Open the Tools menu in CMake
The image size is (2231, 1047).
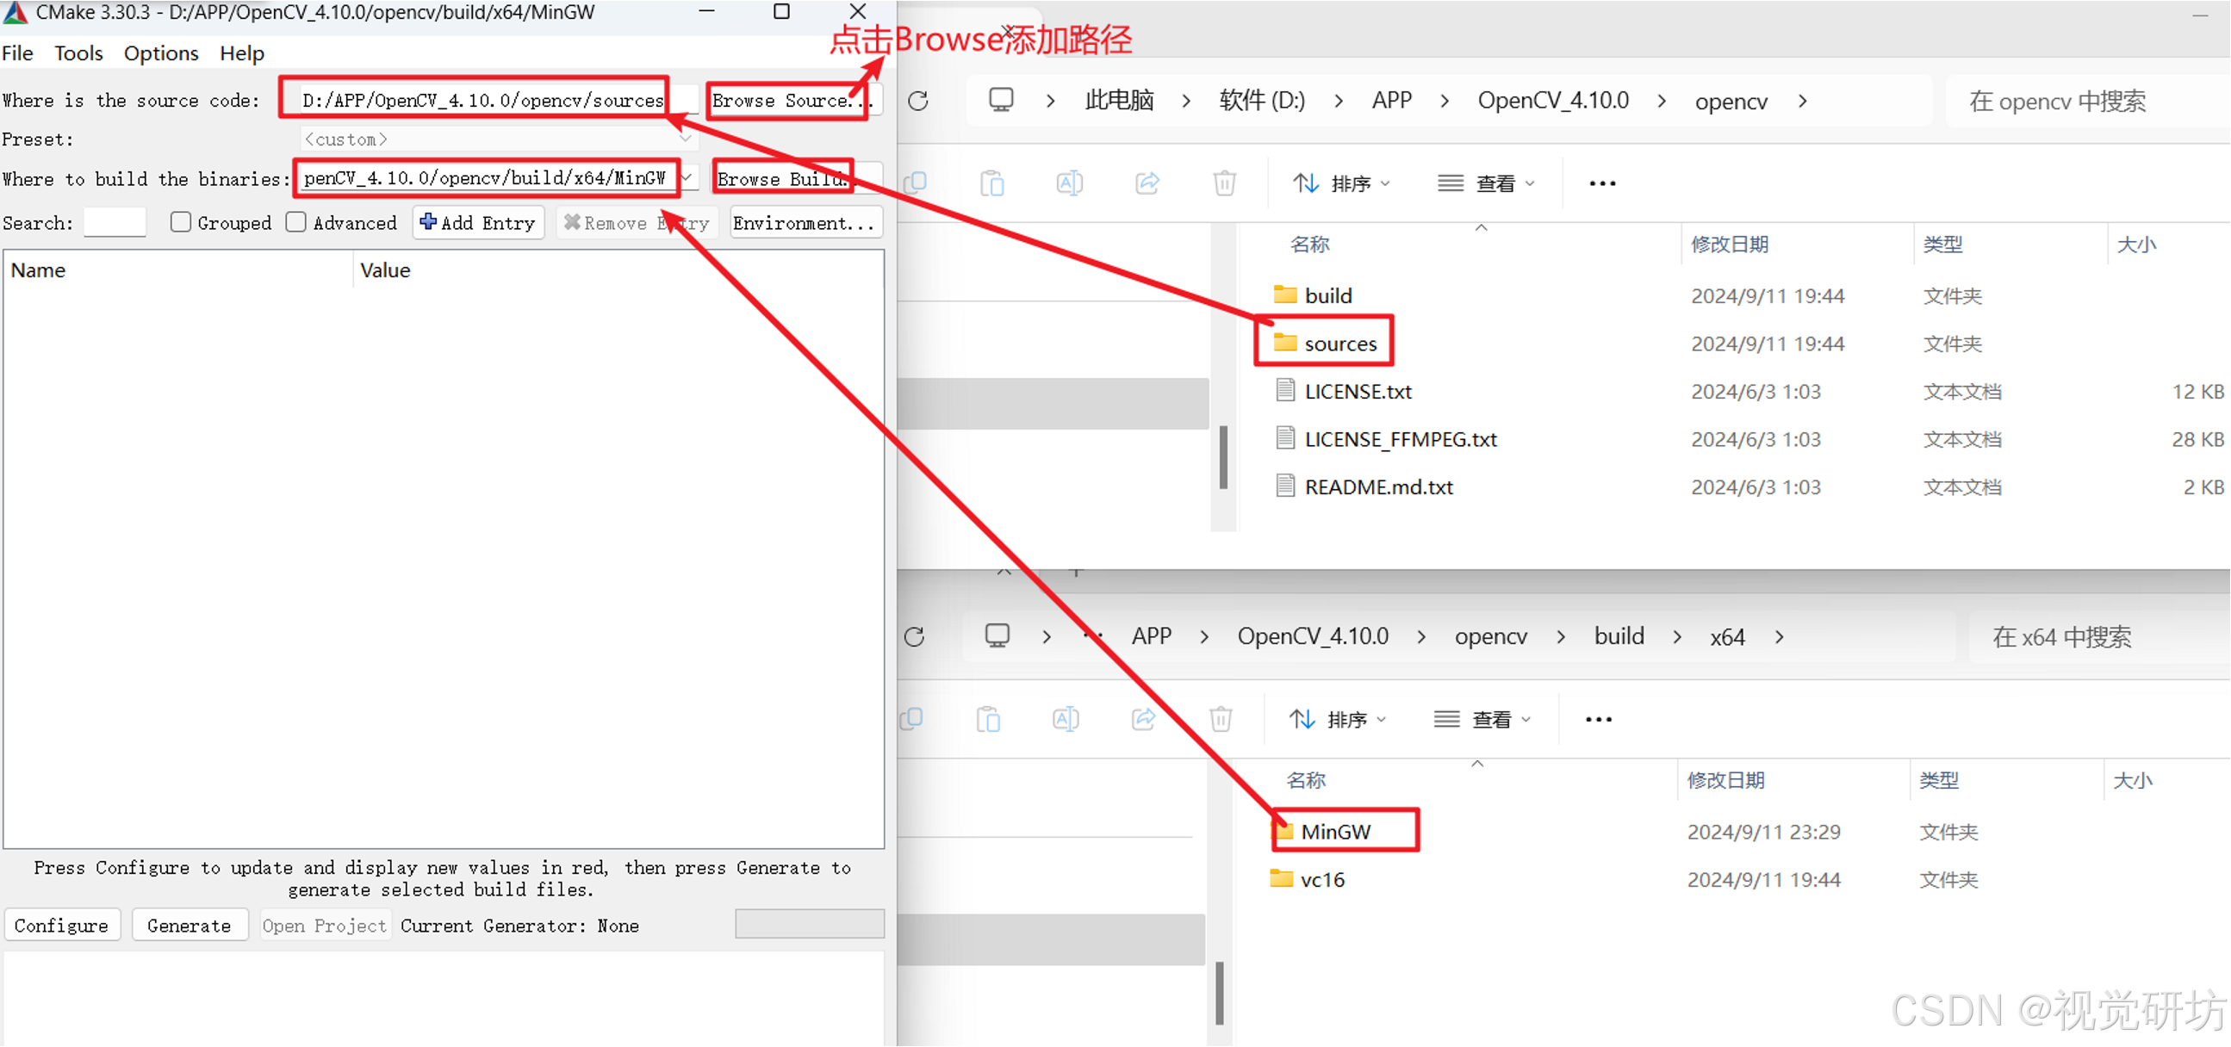pyautogui.click(x=78, y=53)
